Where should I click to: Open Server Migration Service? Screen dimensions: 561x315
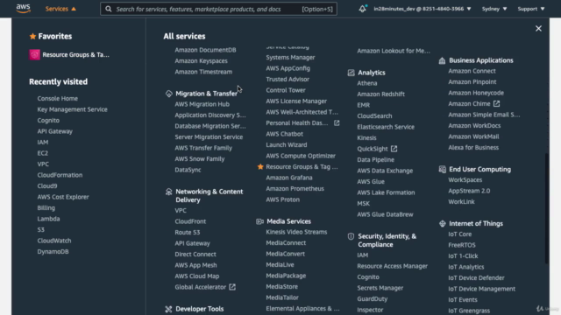[209, 136]
